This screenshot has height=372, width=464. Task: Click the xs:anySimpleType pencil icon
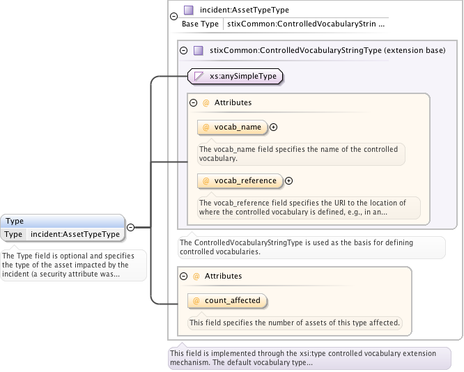coord(199,76)
